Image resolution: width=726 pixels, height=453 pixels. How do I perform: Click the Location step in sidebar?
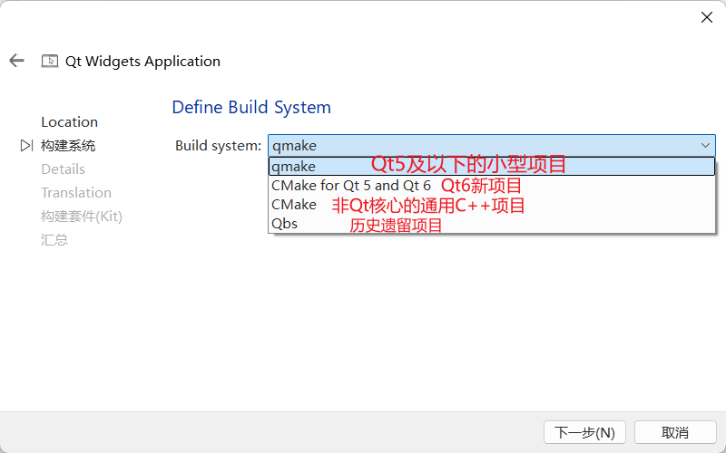pyautogui.click(x=70, y=122)
